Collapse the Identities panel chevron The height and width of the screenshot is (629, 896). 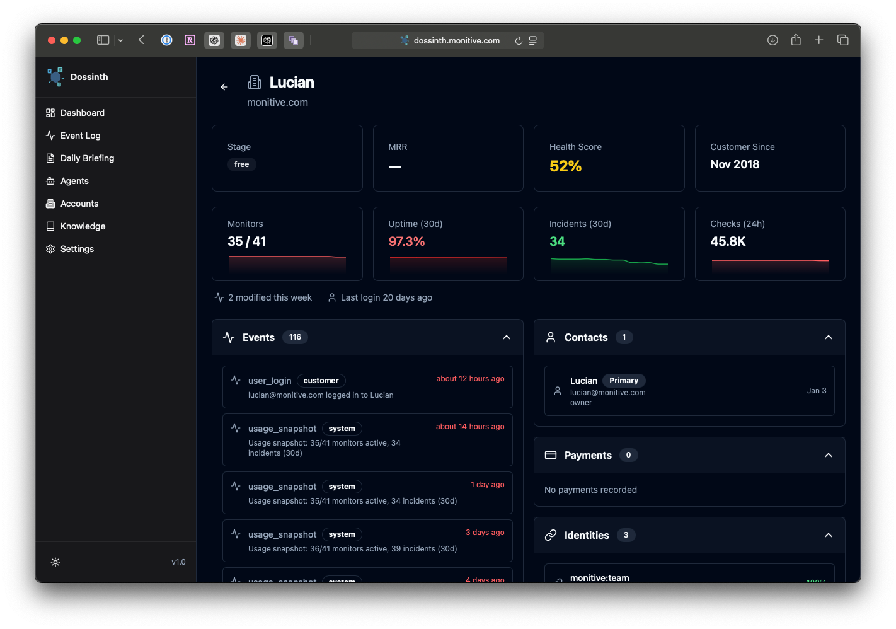(x=828, y=535)
